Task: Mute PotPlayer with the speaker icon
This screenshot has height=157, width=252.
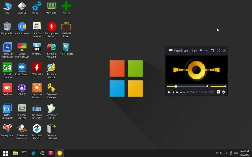Action: click(x=208, y=86)
